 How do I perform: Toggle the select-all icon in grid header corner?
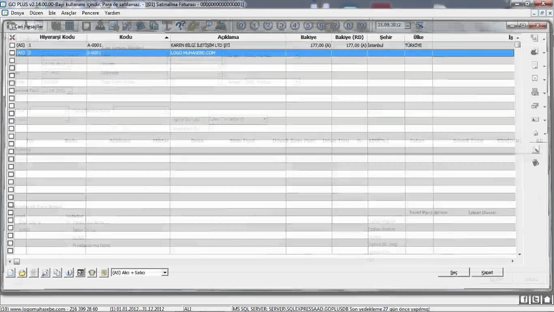12,37
